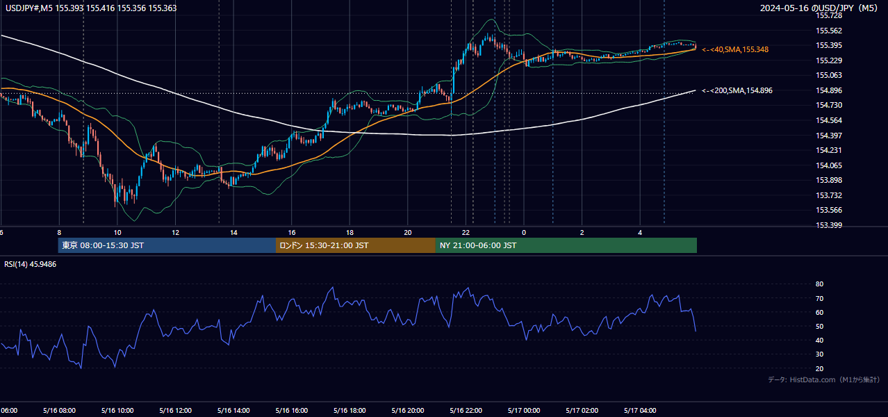Screen dimensions: 888x417
Task: Click the time axis label 5/16 14:00
Action: coord(233,411)
